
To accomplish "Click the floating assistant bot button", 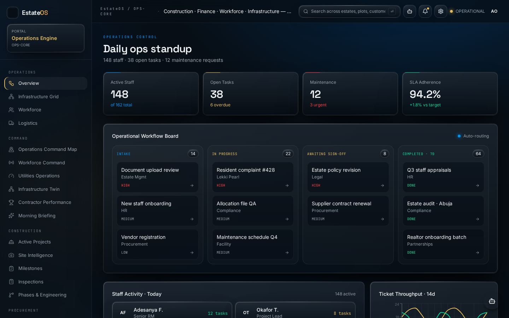I will [492, 301].
